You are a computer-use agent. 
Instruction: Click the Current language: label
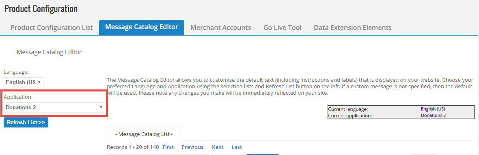tap(348, 109)
